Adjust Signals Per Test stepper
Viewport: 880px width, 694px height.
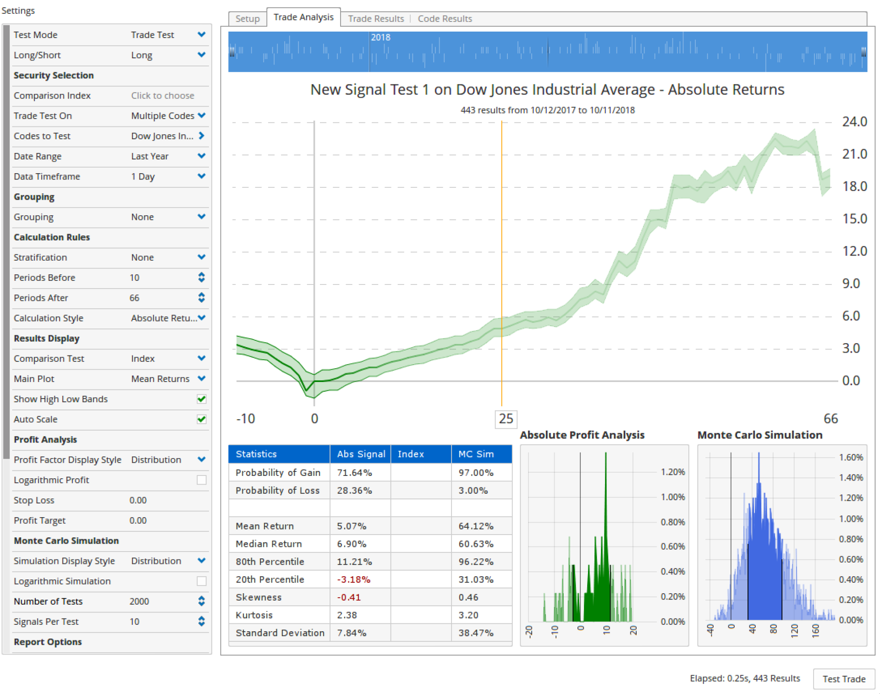tap(201, 621)
